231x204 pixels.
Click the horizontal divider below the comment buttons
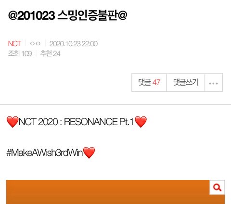tap(115, 104)
